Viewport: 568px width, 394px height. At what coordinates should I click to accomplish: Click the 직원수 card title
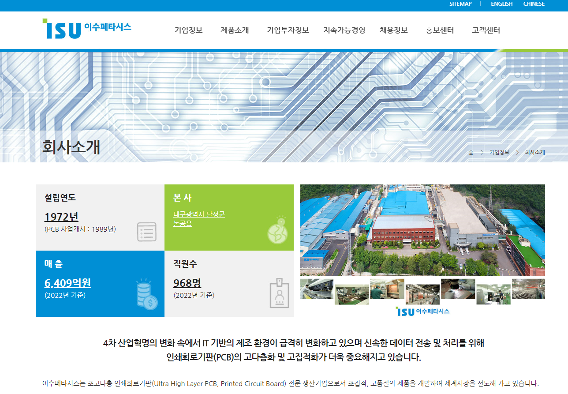(185, 263)
